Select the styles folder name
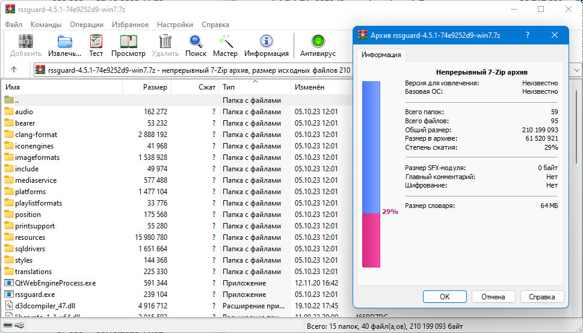583x333 pixels. [x=24, y=260]
